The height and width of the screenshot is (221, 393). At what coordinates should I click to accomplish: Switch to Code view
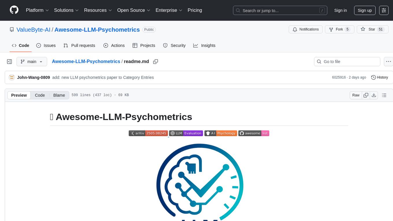pyautogui.click(x=40, y=95)
